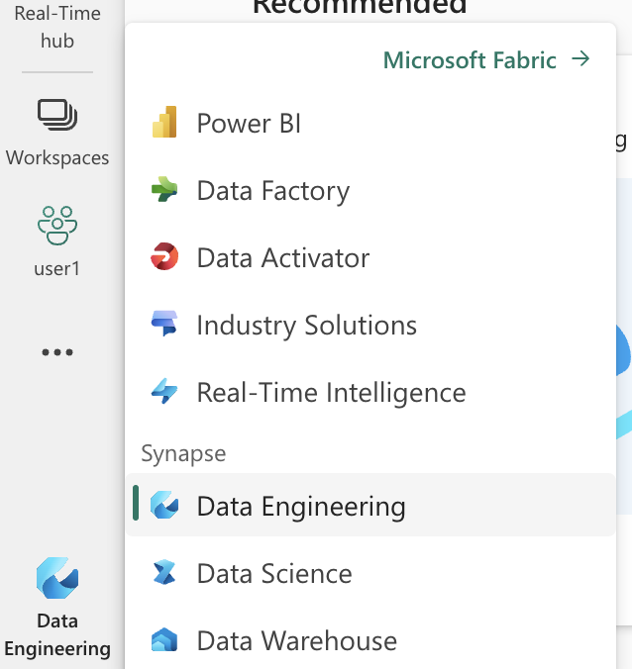Image resolution: width=632 pixels, height=669 pixels.
Task: Open the Workspaces icon in sidebar
Action: tap(57, 115)
